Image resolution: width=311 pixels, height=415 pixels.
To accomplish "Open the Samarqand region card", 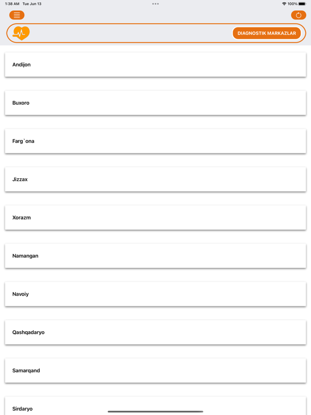I will pyautogui.click(x=155, y=371).
